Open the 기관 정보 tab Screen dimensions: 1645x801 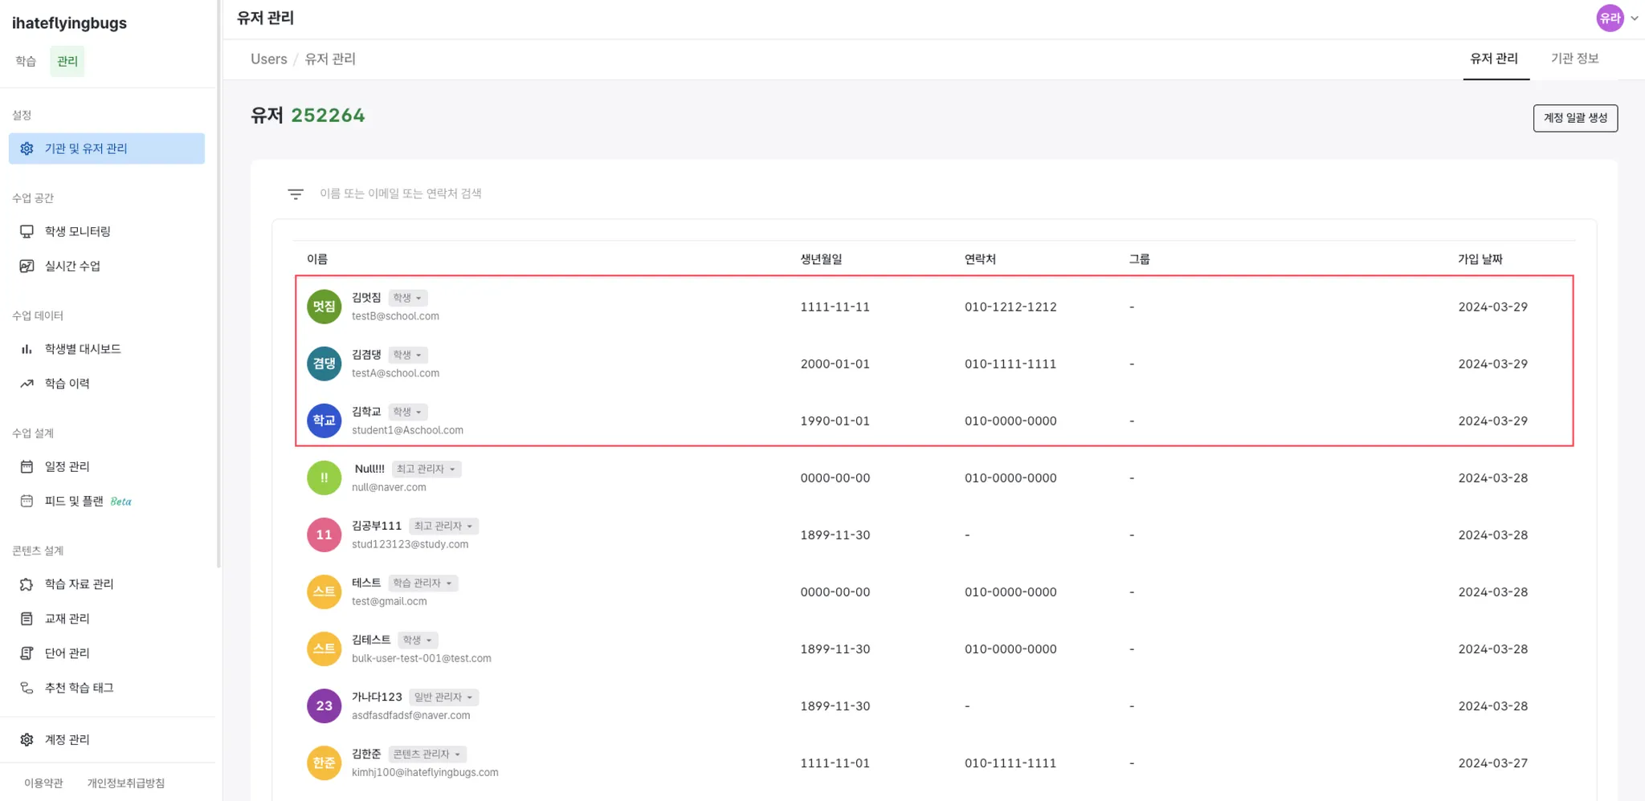tap(1574, 59)
